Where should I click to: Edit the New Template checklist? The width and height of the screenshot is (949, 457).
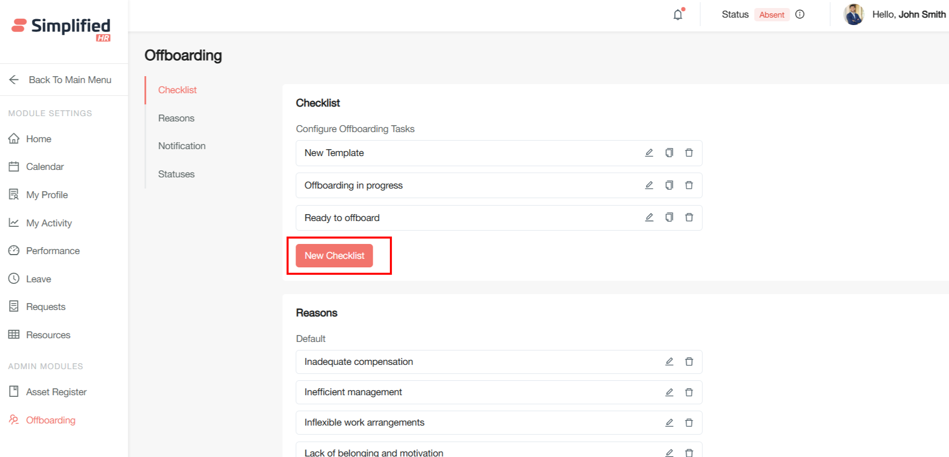(x=649, y=153)
